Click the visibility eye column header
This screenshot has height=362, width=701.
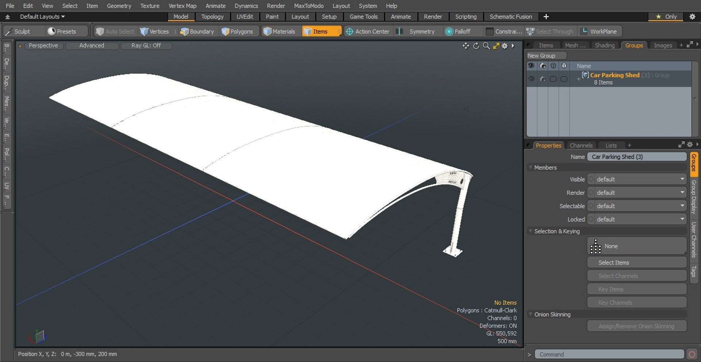pyautogui.click(x=531, y=66)
